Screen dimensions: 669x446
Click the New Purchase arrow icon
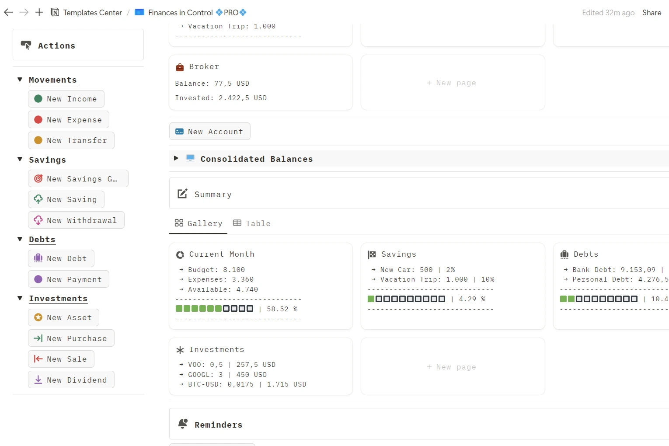click(38, 338)
